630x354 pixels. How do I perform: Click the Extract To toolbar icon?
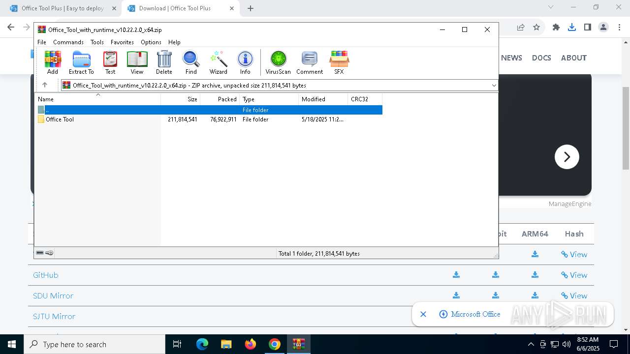coord(81,62)
